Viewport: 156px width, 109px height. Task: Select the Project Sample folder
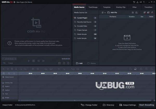(x=86, y=30)
